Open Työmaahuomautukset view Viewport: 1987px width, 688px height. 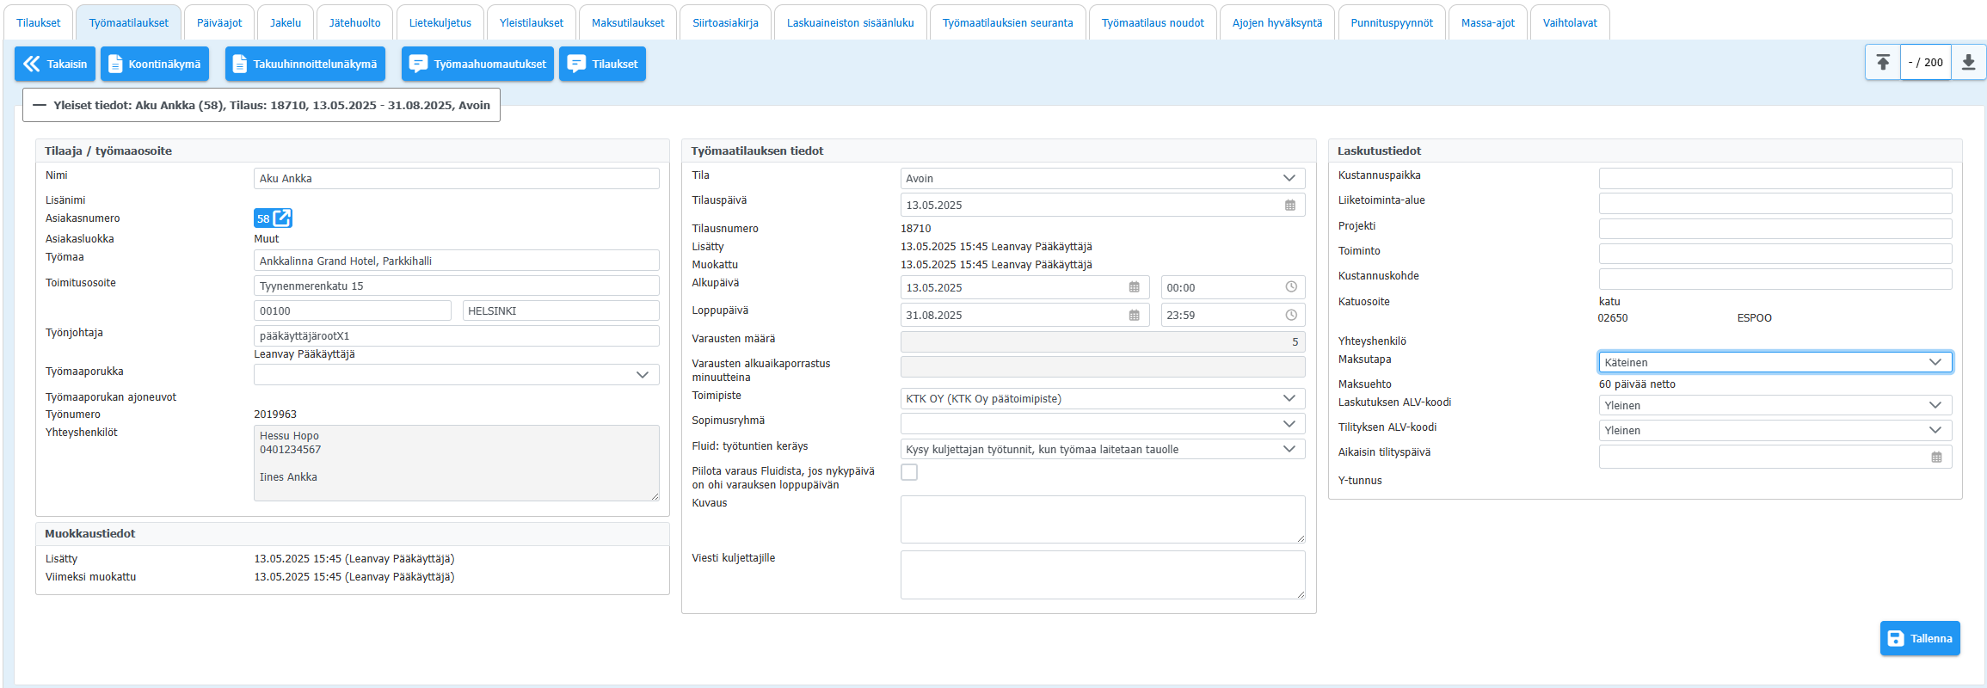pyautogui.click(x=477, y=64)
